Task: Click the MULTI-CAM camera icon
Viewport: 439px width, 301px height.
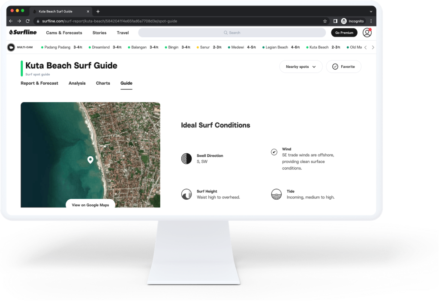Action: pos(11,47)
